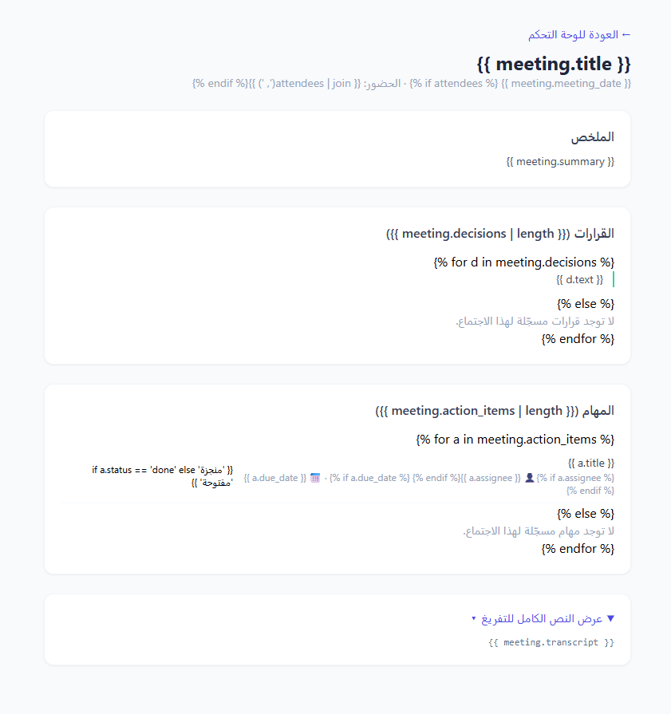Select the {{ d.text }} decision entry

pos(579,279)
